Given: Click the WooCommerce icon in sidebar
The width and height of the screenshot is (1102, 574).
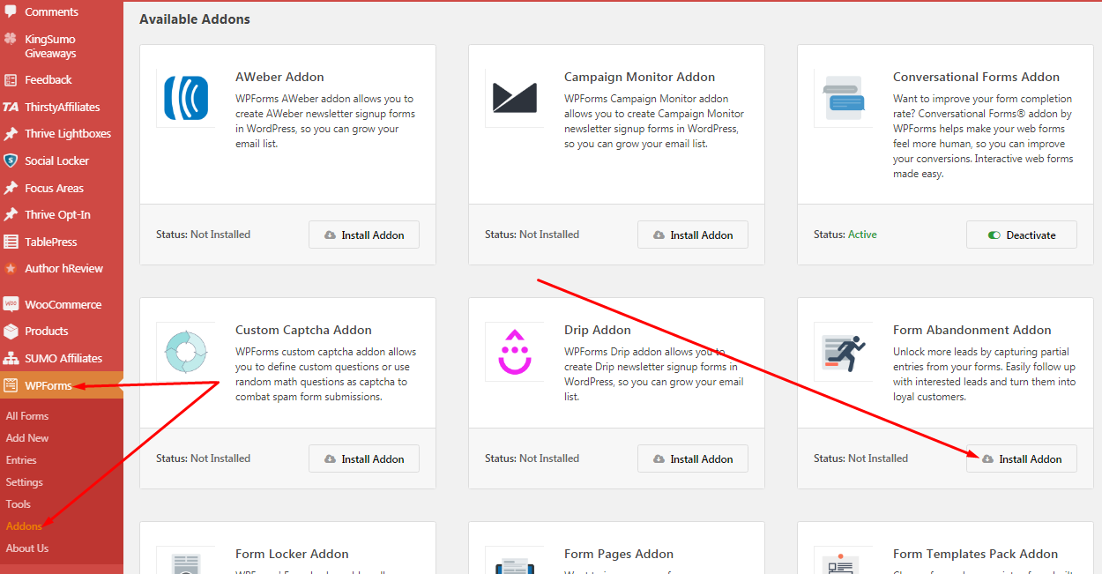Looking at the screenshot, I should pyautogui.click(x=11, y=304).
